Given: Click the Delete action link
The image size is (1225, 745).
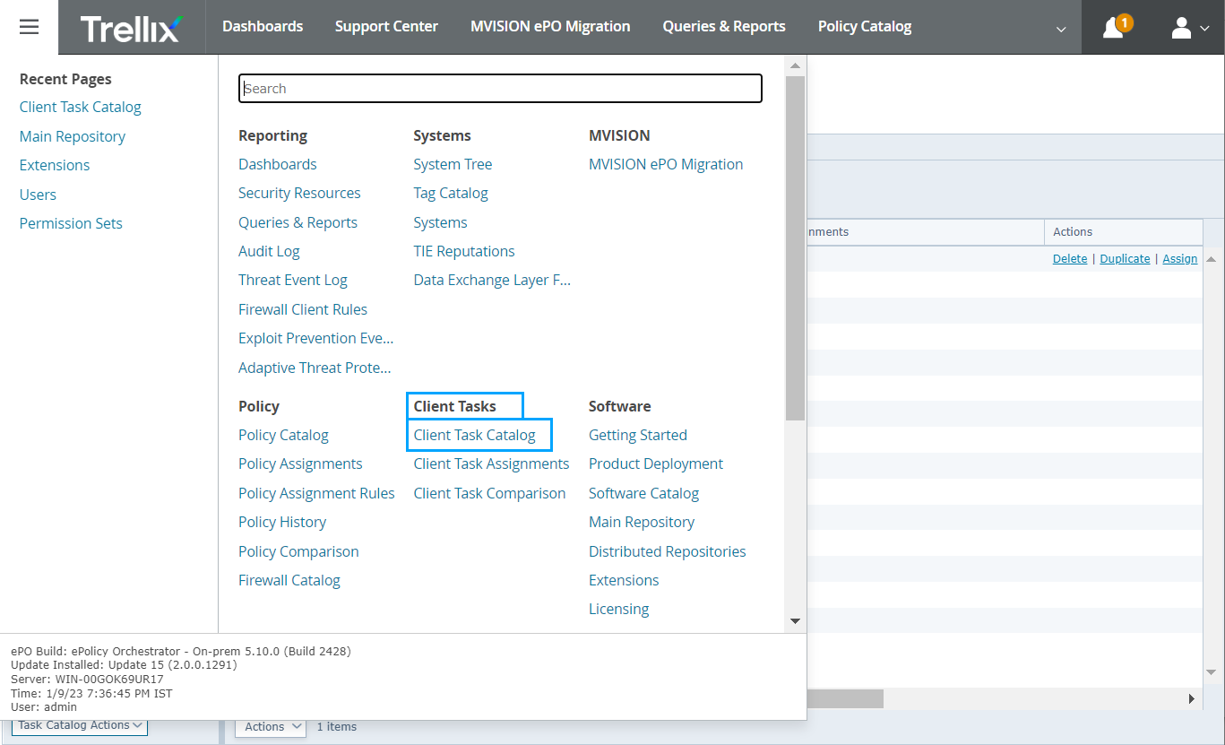Looking at the screenshot, I should (x=1070, y=258).
